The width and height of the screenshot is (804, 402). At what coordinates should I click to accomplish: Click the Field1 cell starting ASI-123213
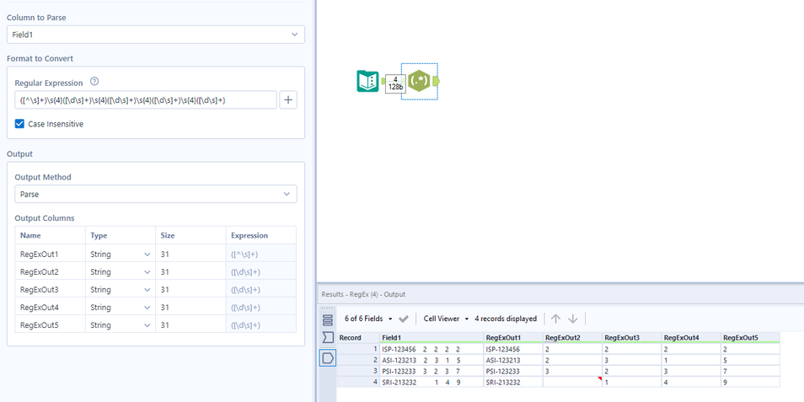point(431,360)
